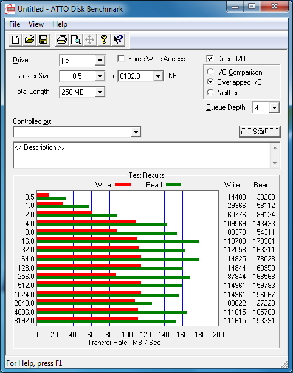Image resolution: width=293 pixels, height=373 pixels.
Task: Click the green Read legend swatch
Action: [173, 185]
